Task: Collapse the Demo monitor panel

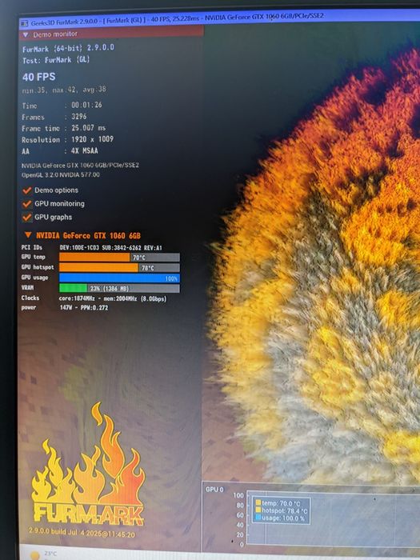Action: coord(26,34)
